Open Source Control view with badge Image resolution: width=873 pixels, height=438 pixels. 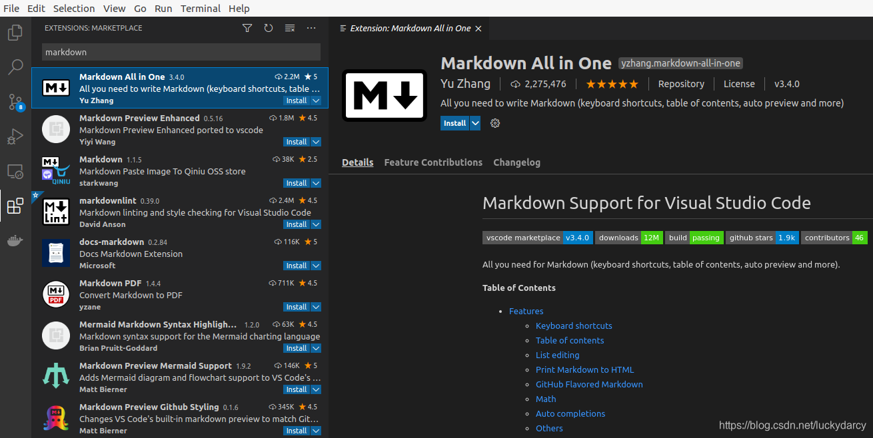point(15,102)
